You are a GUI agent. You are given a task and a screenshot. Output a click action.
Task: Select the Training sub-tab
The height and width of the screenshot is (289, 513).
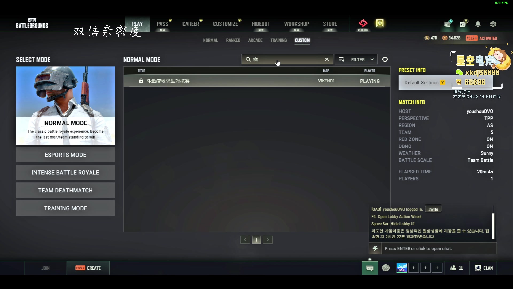coord(279,40)
